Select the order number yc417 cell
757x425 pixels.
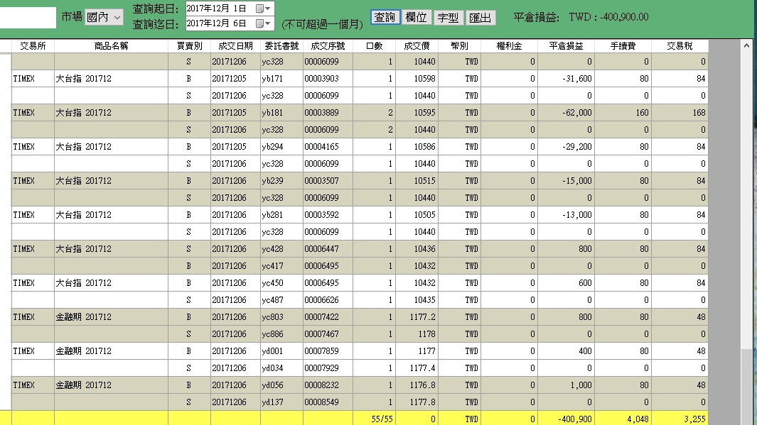pyautogui.click(x=281, y=266)
